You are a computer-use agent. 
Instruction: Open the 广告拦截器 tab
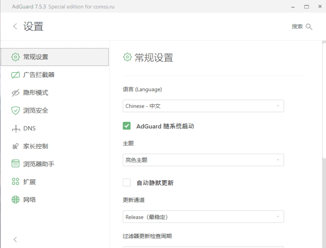click(55, 75)
